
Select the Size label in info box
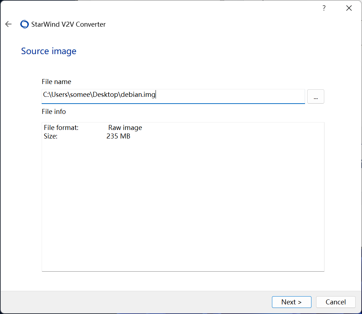[51, 136]
